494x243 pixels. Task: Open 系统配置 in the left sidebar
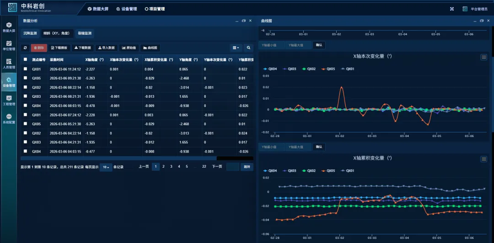pos(9,119)
